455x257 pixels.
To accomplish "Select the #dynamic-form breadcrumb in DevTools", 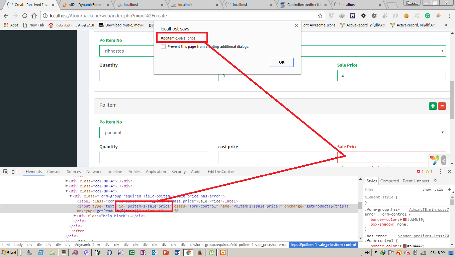I will [x=87, y=245].
